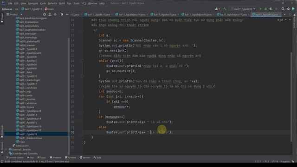Open the Bookmarks tool window stripe button
The width and height of the screenshot is (297, 167).
pyautogui.click(x=2, y=131)
